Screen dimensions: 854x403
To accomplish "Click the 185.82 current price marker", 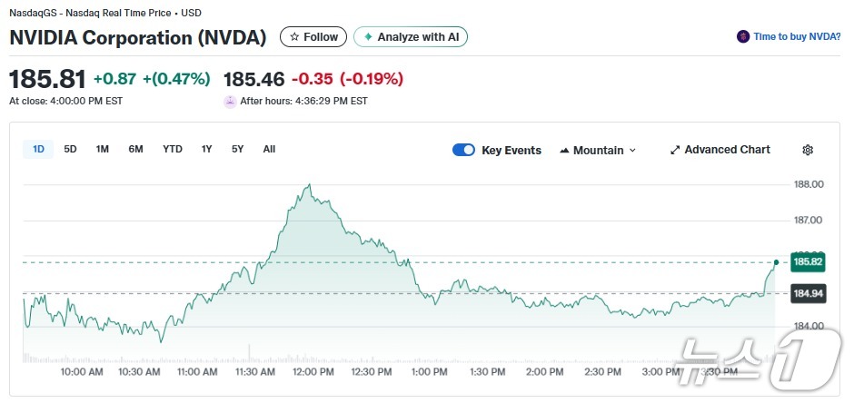I will [x=807, y=261].
